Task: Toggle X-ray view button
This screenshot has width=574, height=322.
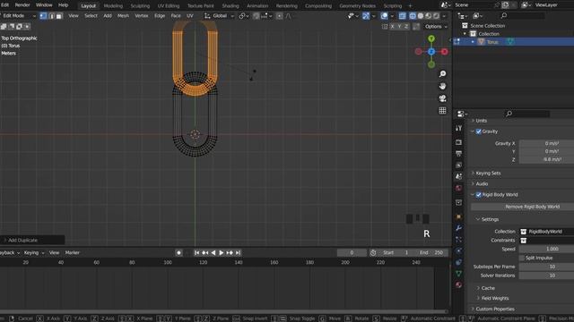Action: coord(403,16)
